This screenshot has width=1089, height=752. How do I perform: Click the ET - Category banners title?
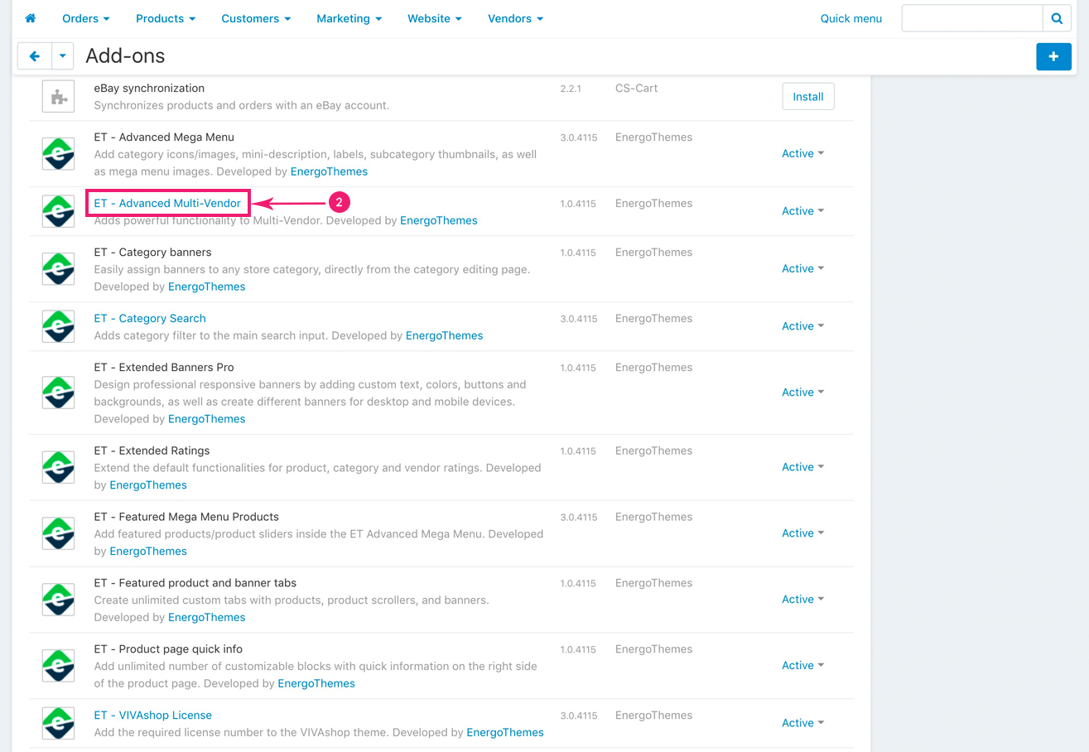(152, 253)
